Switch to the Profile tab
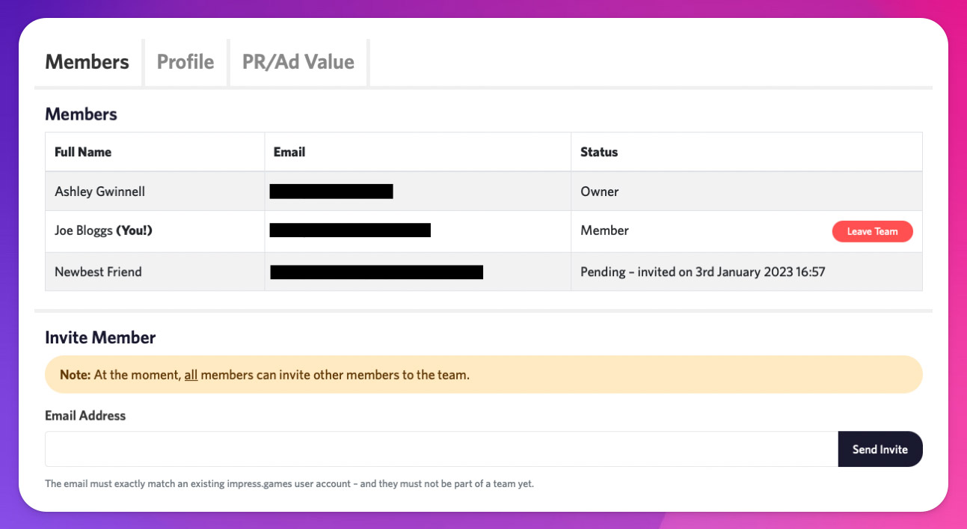The width and height of the screenshot is (967, 529). pos(185,62)
